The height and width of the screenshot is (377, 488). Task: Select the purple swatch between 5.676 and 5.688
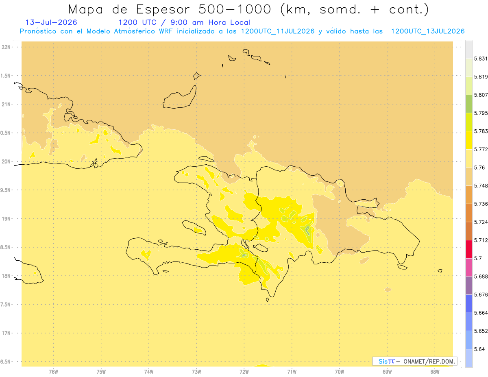tap(469, 285)
